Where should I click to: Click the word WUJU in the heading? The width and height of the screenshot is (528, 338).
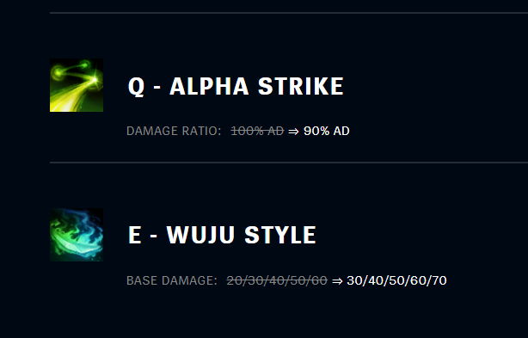pyautogui.click(x=200, y=235)
